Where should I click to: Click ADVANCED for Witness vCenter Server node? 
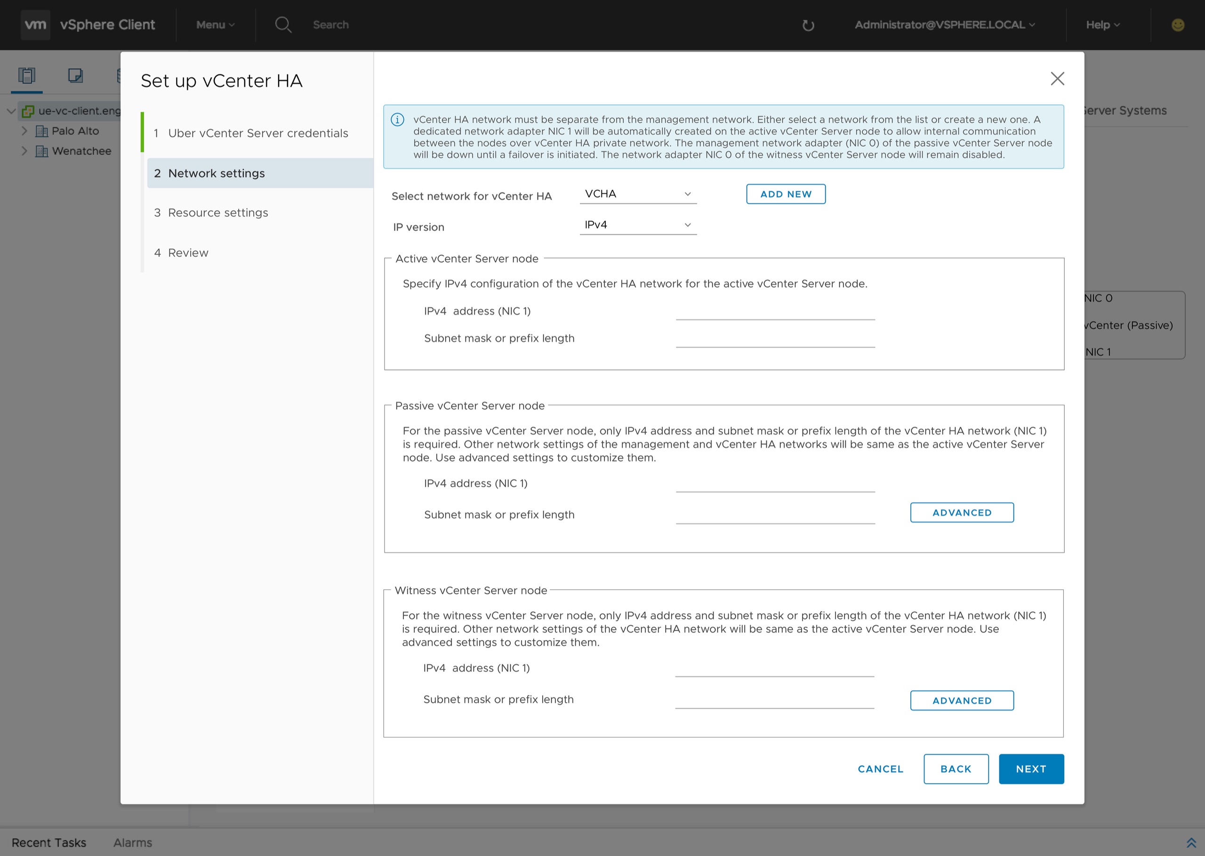pos(962,700)
